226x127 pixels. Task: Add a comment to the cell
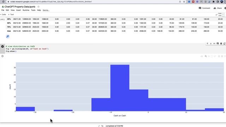pyautogui.click(x=218, y=43)
